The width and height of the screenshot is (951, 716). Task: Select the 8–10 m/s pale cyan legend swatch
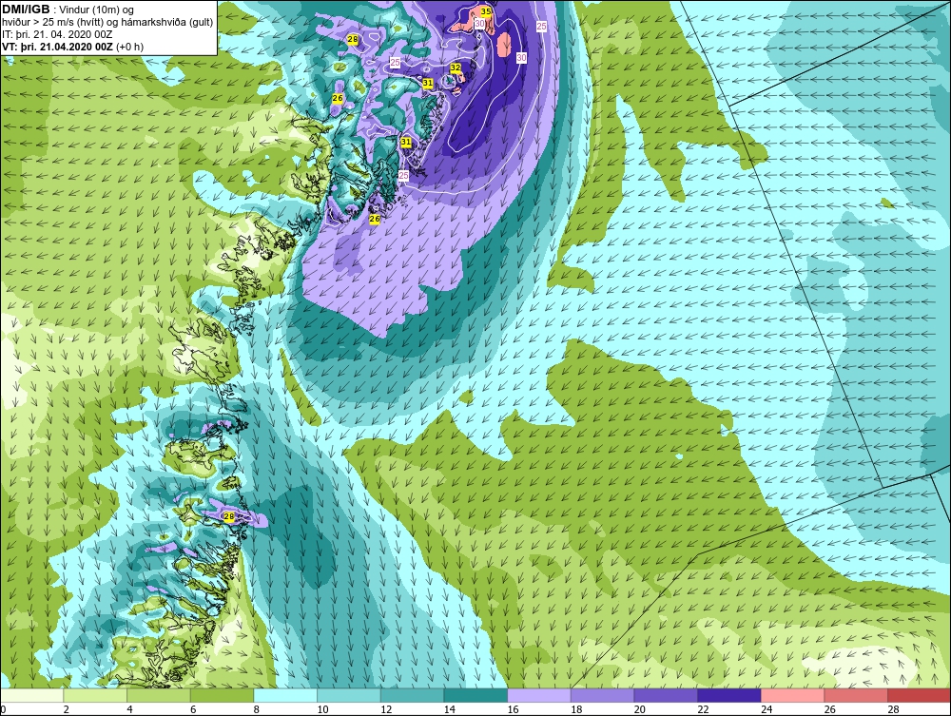tap(285, 695)
